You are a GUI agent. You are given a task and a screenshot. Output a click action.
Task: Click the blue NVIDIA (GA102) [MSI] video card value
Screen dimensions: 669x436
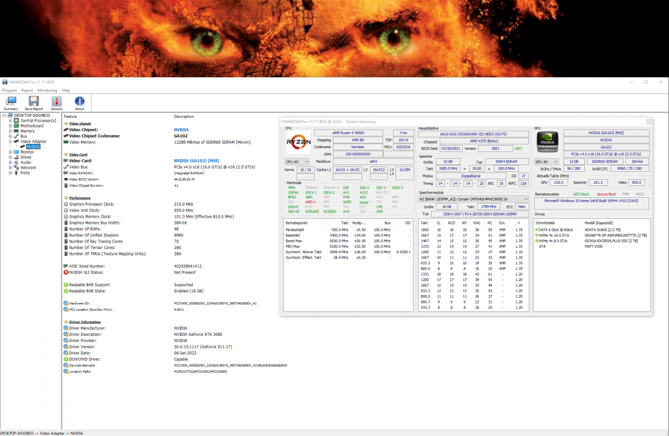tap(197, 160)
